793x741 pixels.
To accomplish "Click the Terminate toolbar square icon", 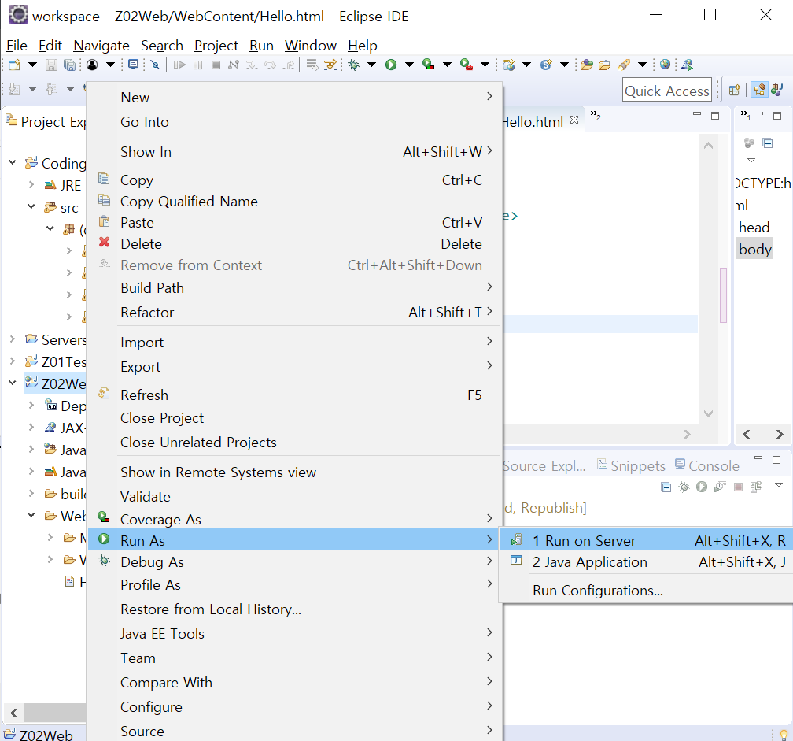I will coord(216,65).
